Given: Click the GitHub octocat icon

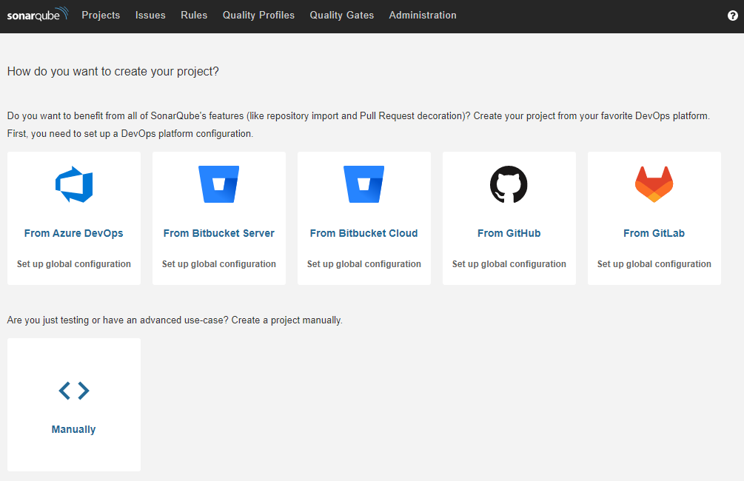Looking at the screenshot, I should pos(509,184).
